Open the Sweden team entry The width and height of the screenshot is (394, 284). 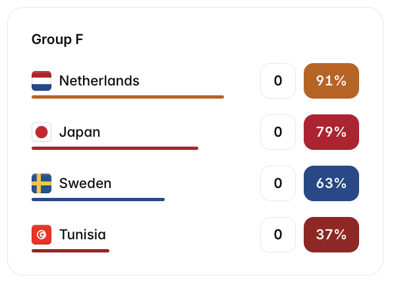[x=85, y=183]
